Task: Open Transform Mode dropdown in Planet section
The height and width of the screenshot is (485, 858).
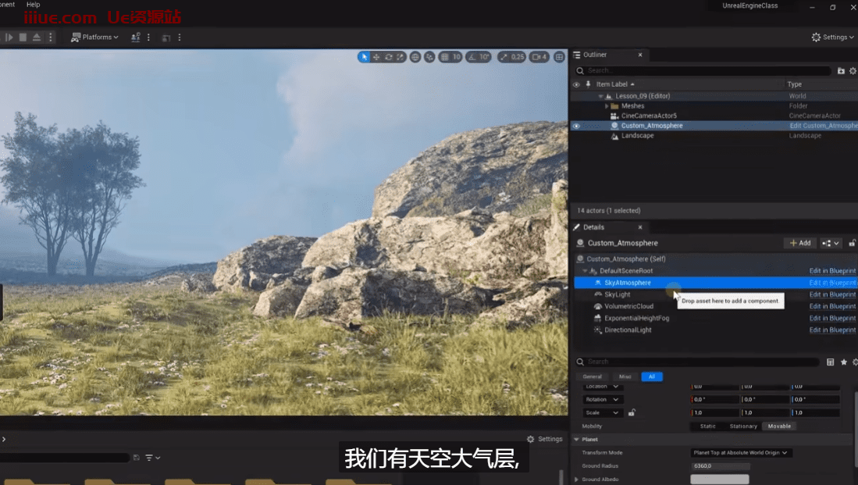Action: 741,453
